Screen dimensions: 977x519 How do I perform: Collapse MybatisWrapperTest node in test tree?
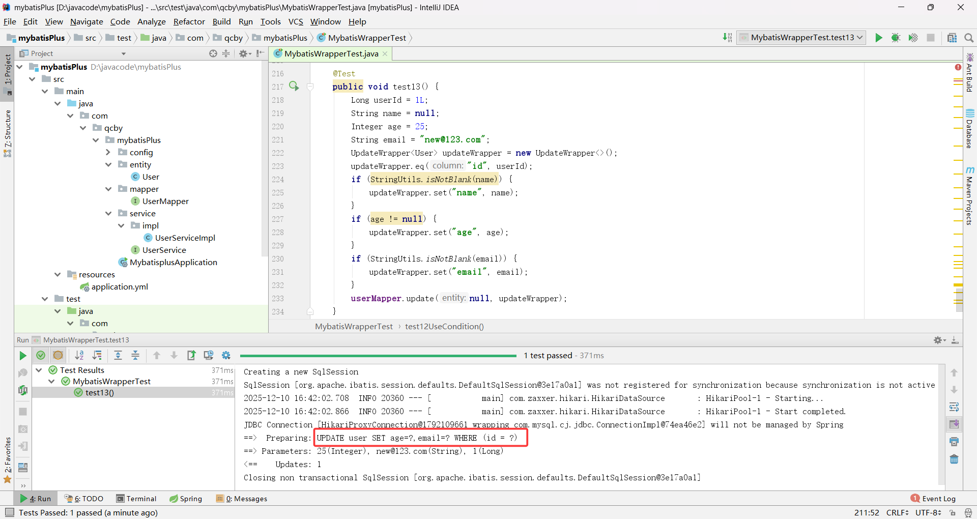[x=51, y=381]
